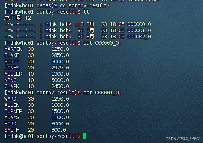Select the file name 000001_0 in listing
The width and height of the screenshot is (203, 143).
139,30
